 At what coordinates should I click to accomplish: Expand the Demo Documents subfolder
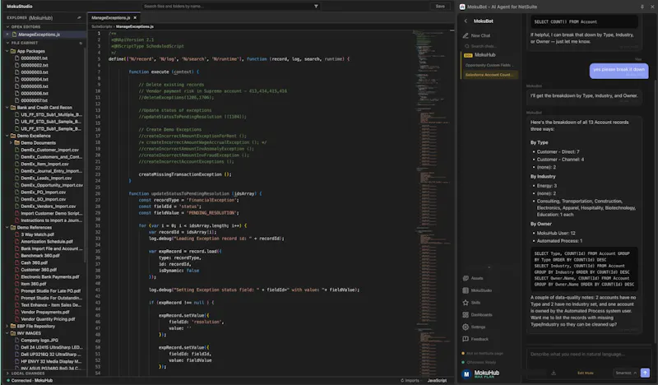(11, 143)
